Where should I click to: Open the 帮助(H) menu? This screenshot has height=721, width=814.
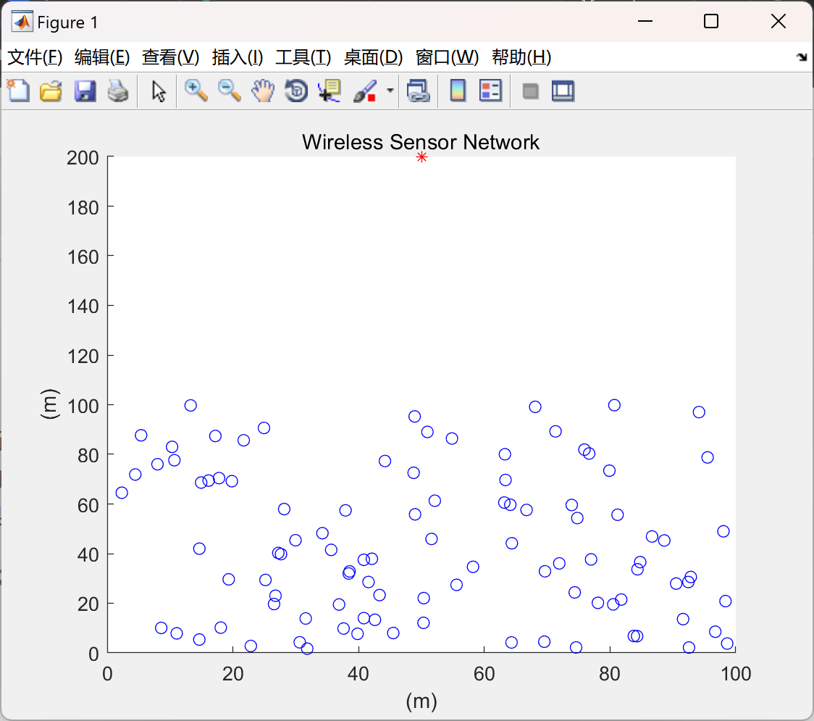(x=521, y=57)
